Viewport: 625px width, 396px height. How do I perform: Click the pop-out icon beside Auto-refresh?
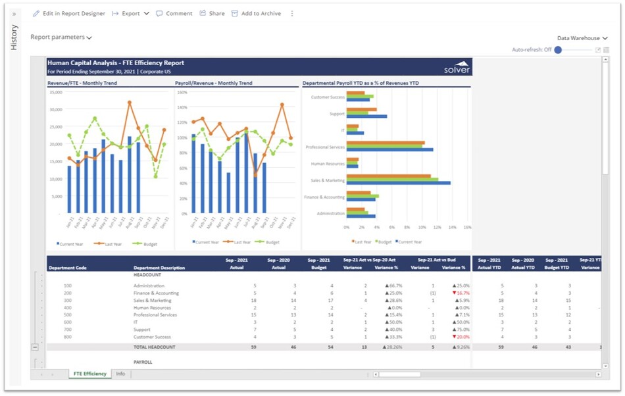click(x=598, y=50)
